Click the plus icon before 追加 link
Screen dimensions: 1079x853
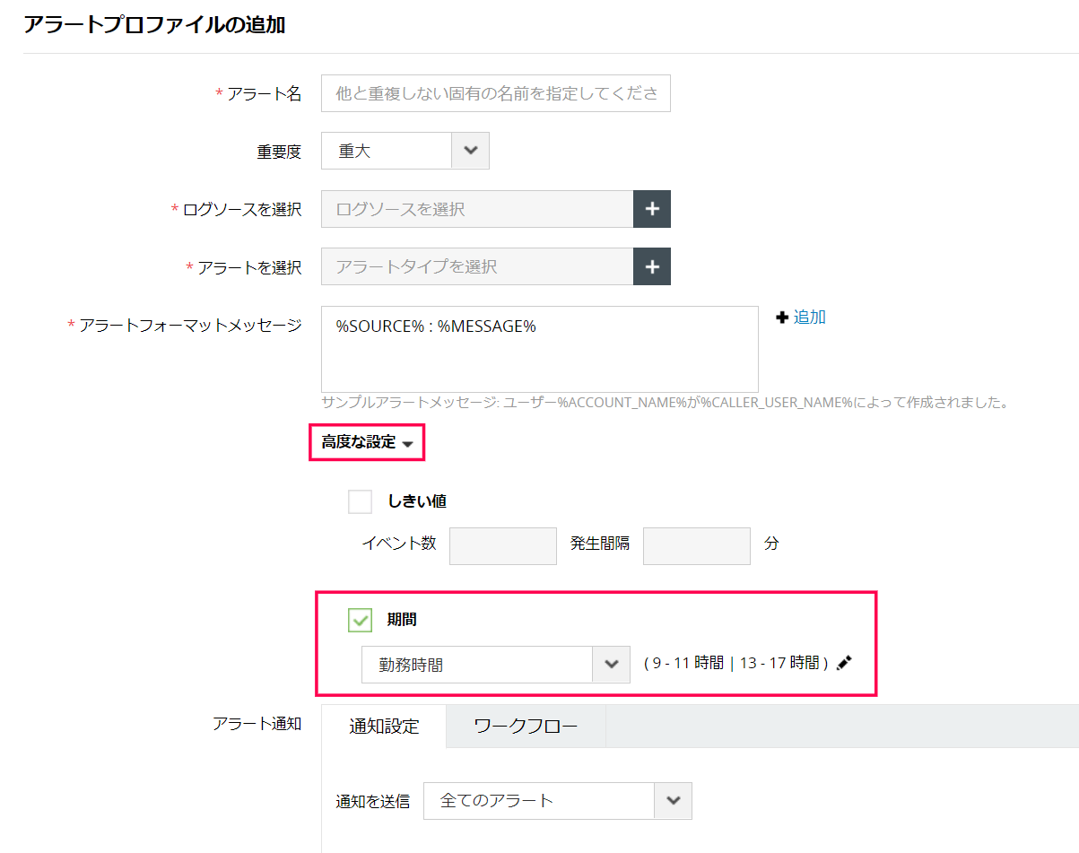(x=781, y=317)
